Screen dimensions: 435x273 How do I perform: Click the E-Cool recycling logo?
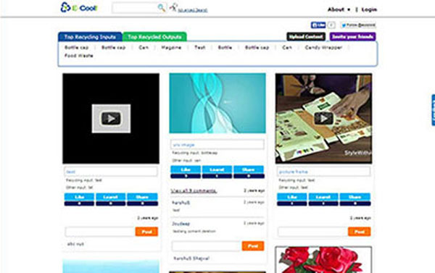coord(79,7)
